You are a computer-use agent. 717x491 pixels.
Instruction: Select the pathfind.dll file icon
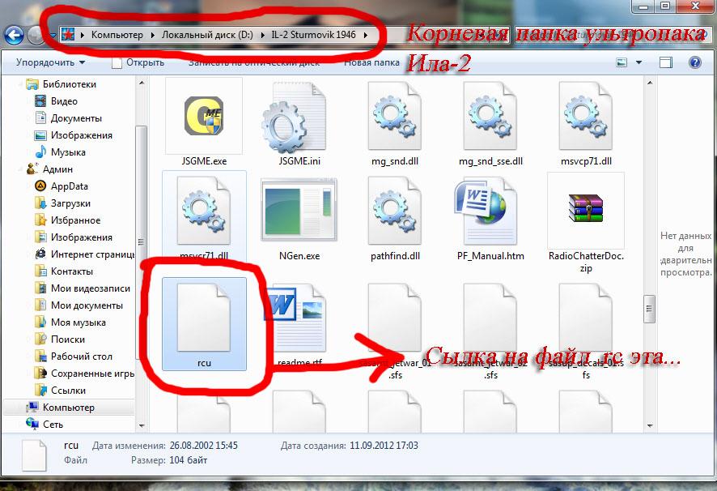[x=395, y=210]
